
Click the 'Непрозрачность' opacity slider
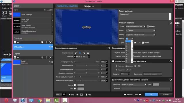(87, 62)
